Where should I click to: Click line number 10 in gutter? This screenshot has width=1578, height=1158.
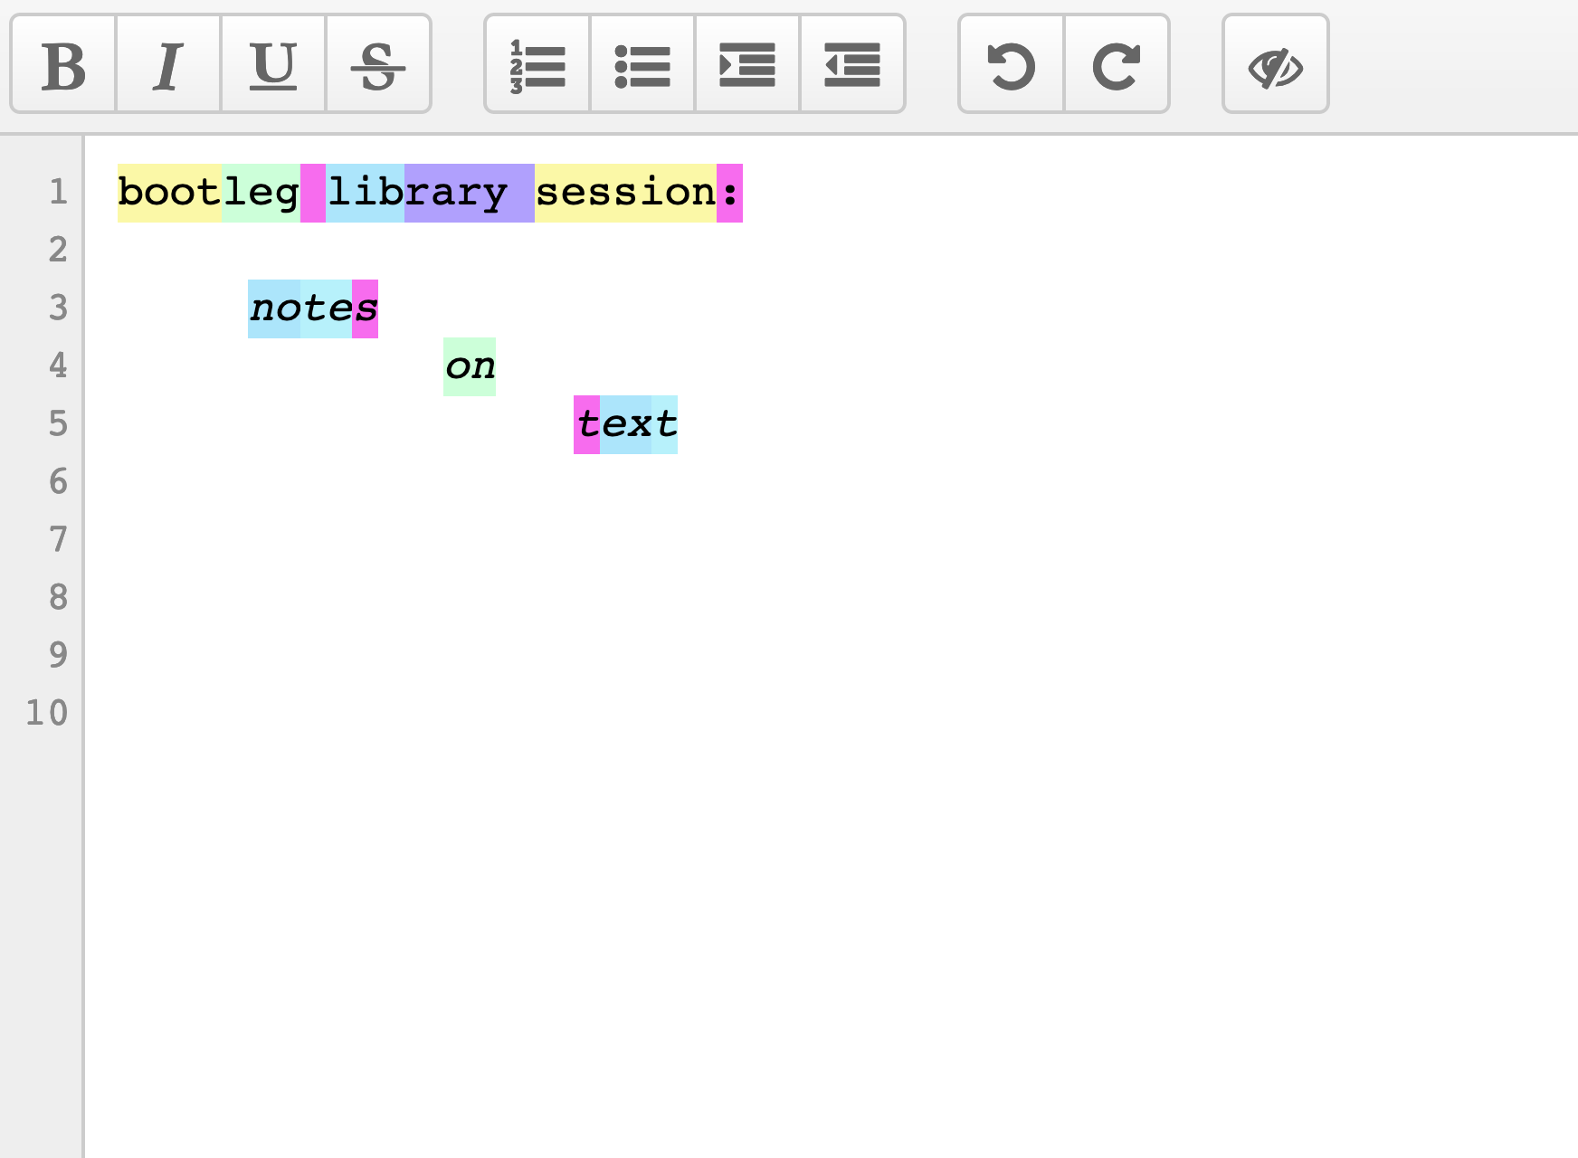[x=47, y=714]
